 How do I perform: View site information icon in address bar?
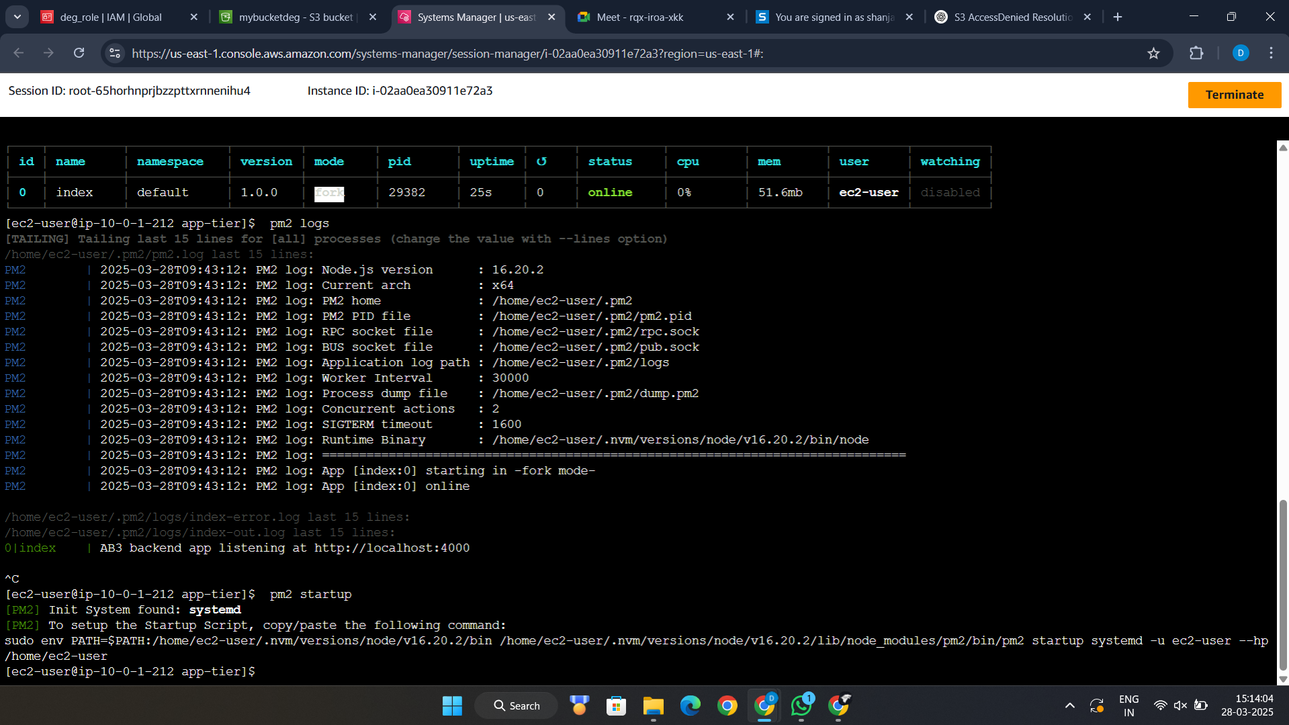tap(115, 53)
